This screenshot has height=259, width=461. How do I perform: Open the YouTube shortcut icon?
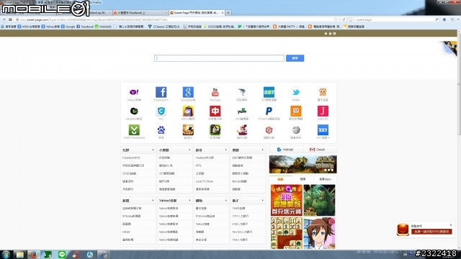click(215, 92)
